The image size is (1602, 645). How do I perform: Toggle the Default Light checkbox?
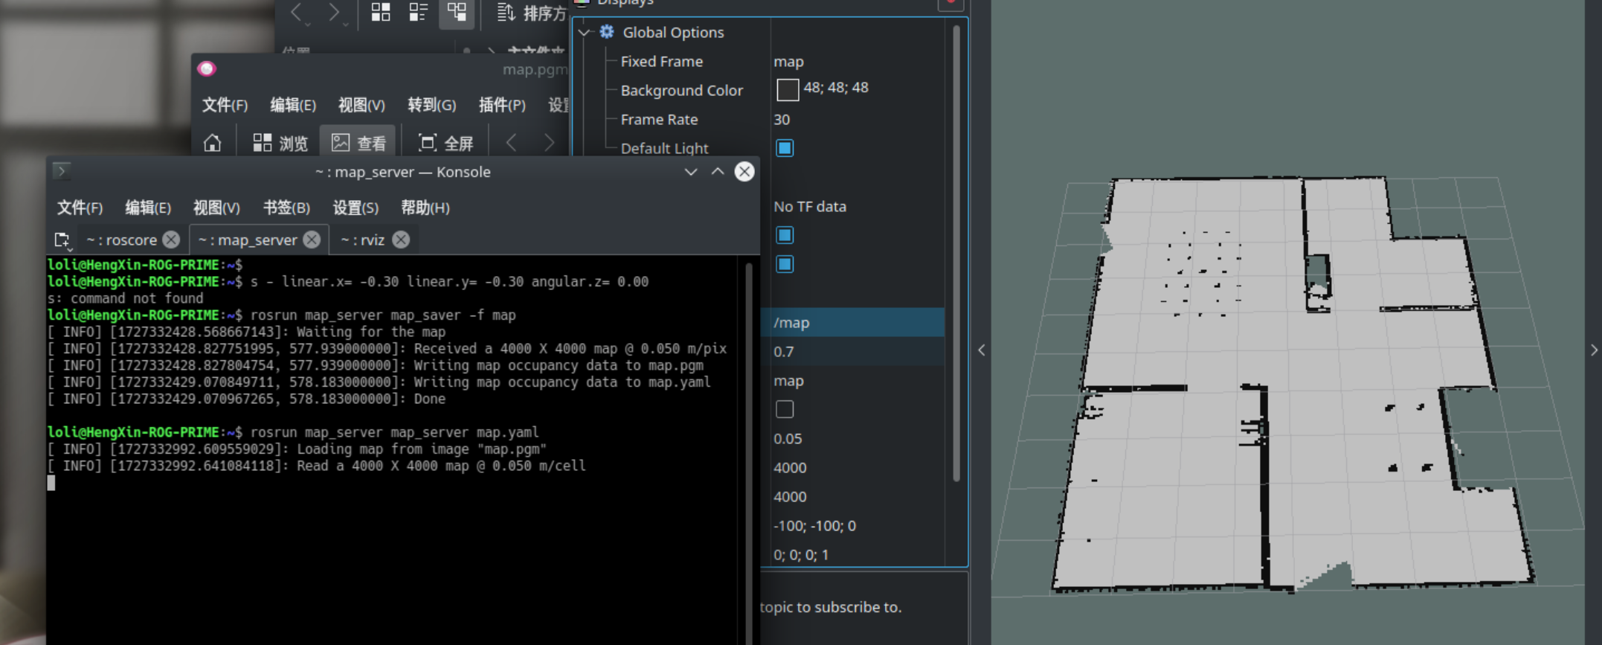point(785,148)
